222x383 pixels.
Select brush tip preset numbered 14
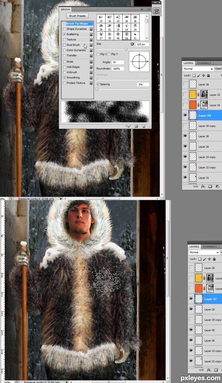coord(127,27)
